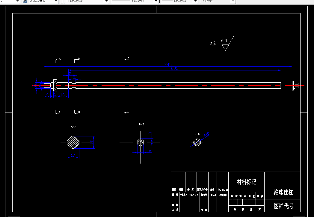Click the nut at the shaft's right end
Screen dimensions: 314x217
click(295, 86)
